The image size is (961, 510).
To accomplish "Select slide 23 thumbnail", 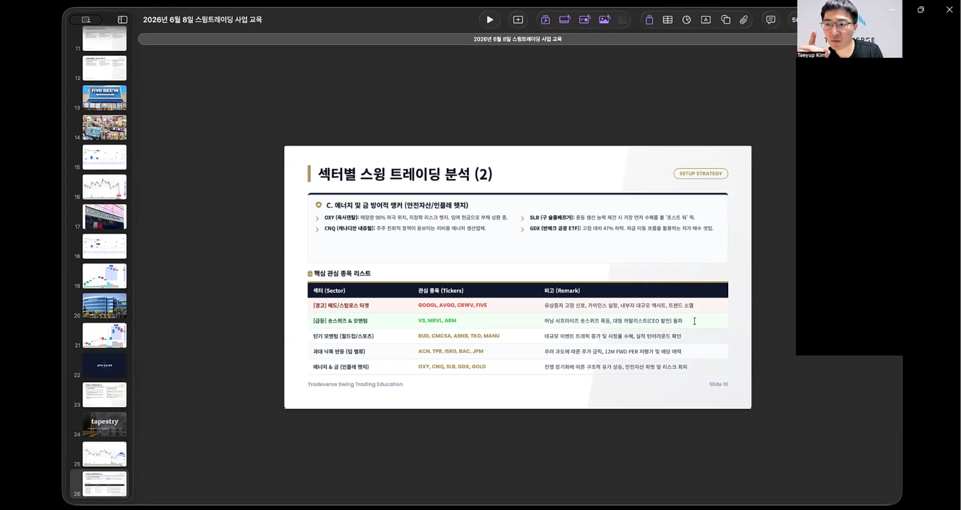I will [104, 394].
